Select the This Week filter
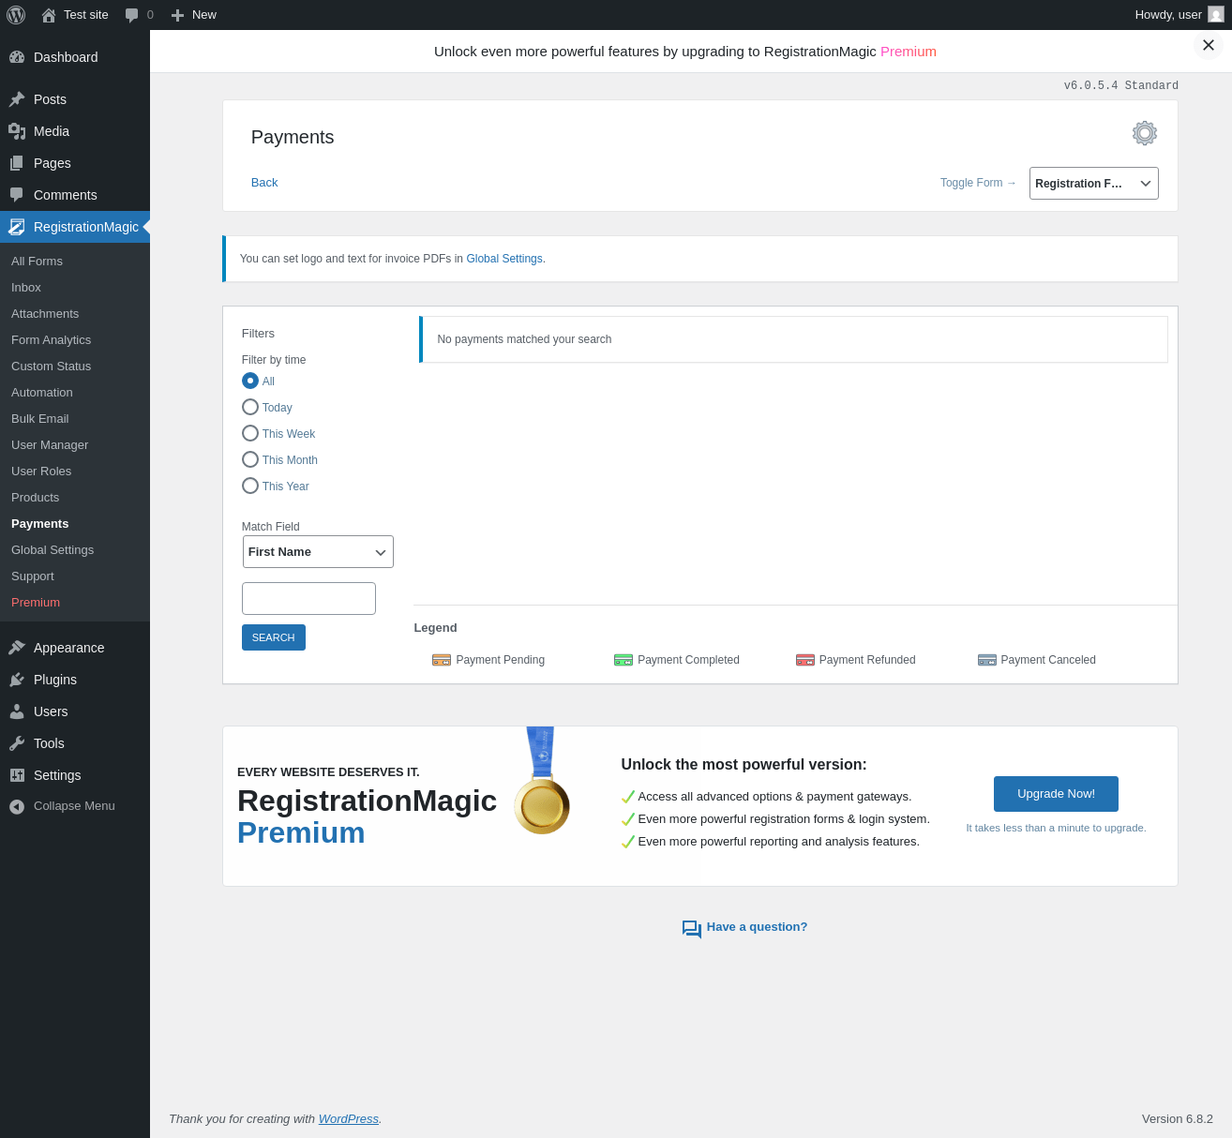1232x1138 pixels. pos(250,433)
